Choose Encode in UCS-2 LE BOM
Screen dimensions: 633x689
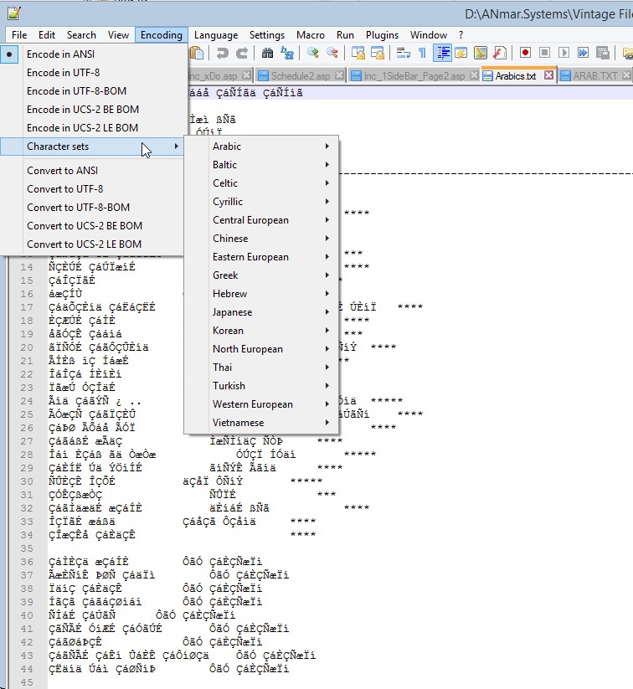pos(82,128)
